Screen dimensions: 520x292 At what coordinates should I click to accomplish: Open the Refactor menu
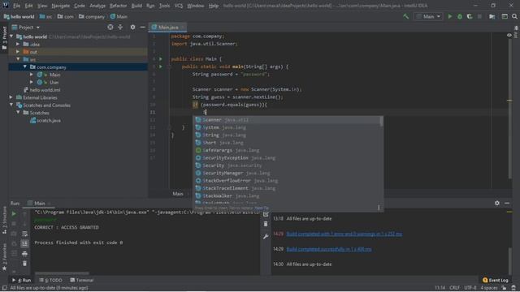(118, 6)
